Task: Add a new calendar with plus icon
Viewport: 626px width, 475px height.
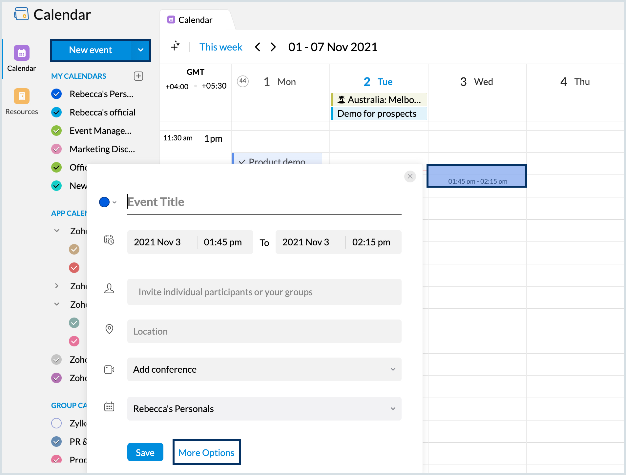Action: pyautogui.click(x=138, y=76)
